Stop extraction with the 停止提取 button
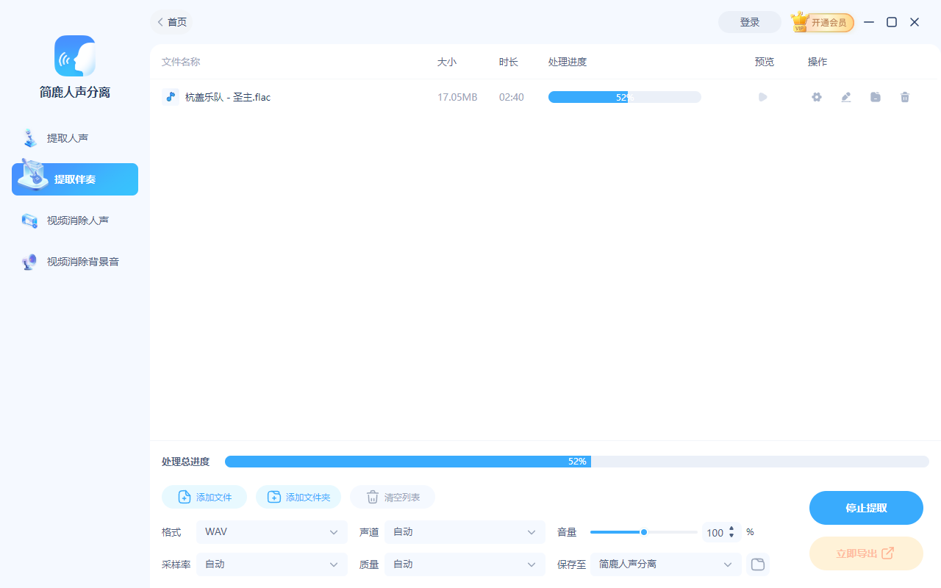 click(866, 507)
